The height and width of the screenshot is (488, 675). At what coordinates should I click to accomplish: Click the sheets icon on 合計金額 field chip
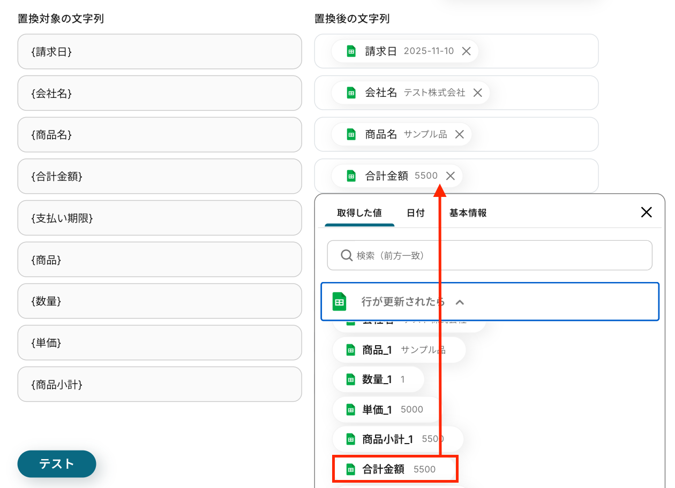click(351, 176)
